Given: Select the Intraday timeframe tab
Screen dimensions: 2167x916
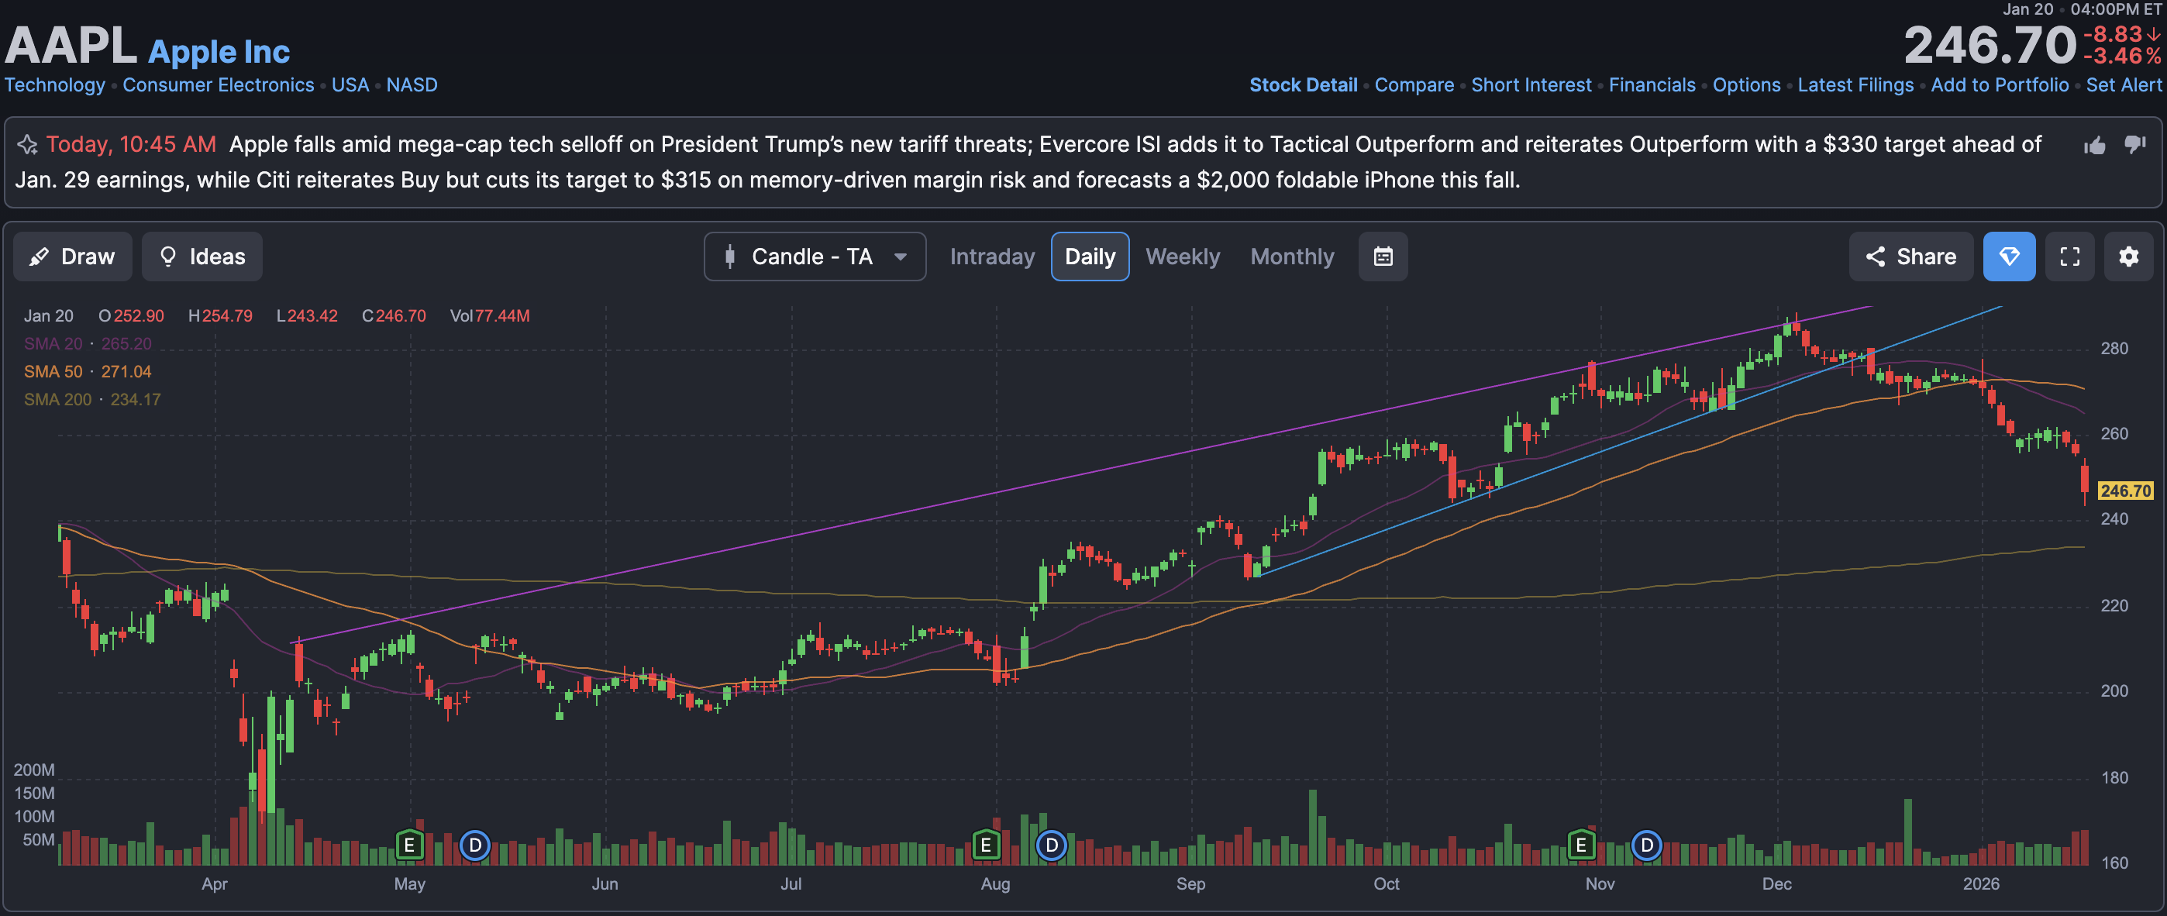Looking at the screenshot, I should point(992,257).
